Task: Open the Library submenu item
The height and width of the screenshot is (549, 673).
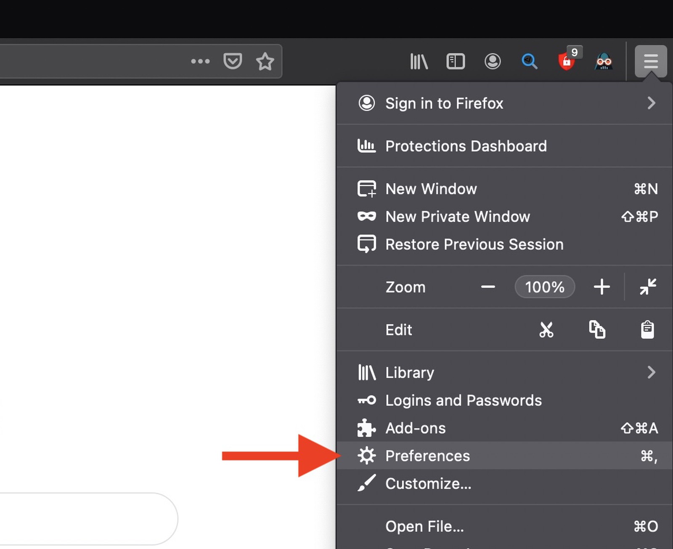Action: (504, 373)
